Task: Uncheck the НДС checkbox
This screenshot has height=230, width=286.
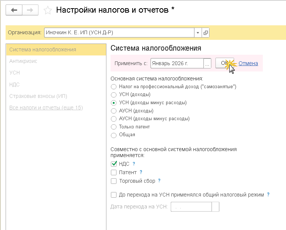Action: (114, 164)
